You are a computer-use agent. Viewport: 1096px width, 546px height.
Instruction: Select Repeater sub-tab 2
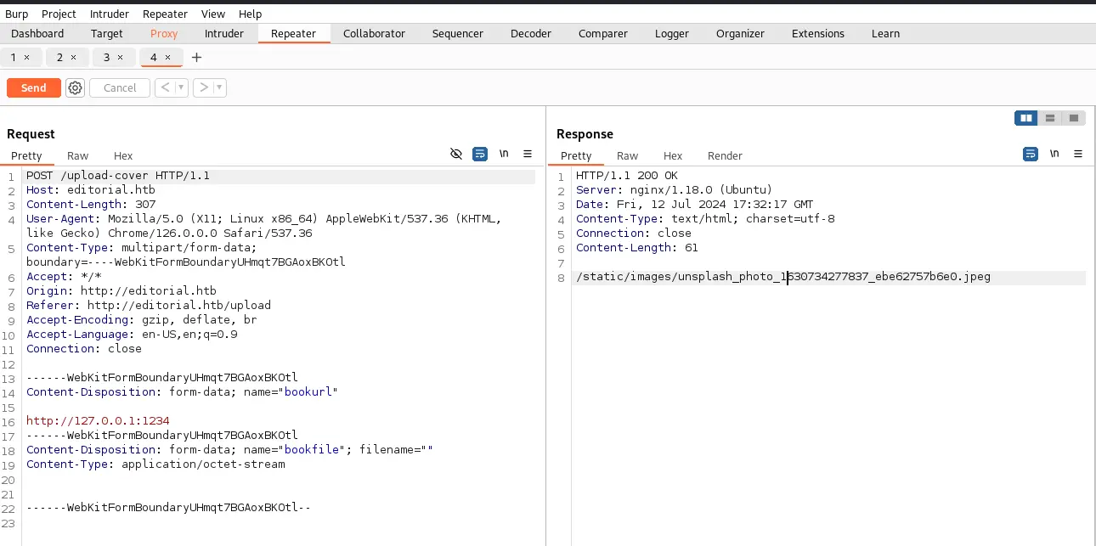pos(60,57)
